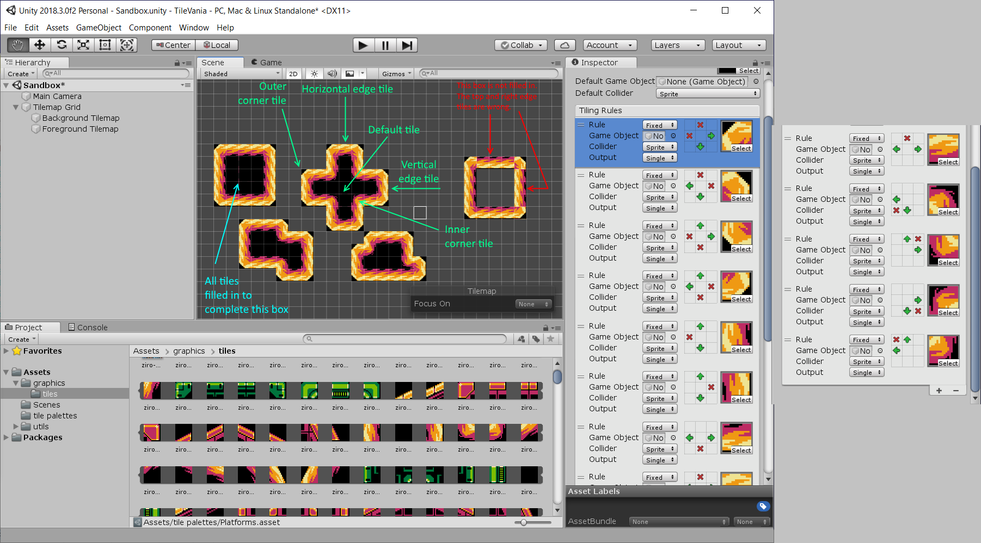Open the Layout dropdown
The height and width of the screenshot is (543, 981).
738,45
